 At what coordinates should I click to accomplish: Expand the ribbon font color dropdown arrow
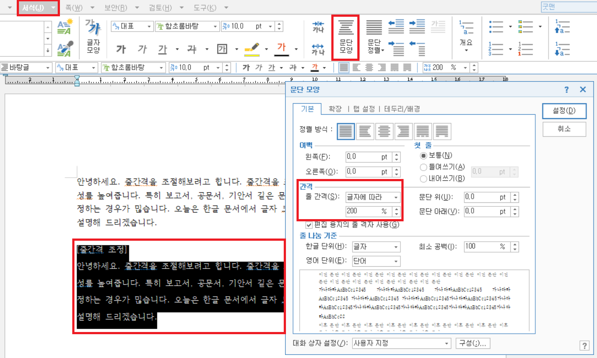click(296, 49)
